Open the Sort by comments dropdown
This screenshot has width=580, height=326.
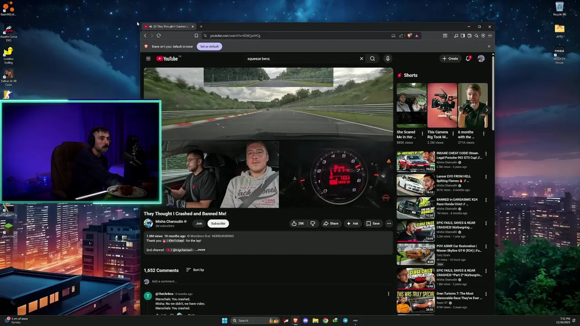[195, 270]
